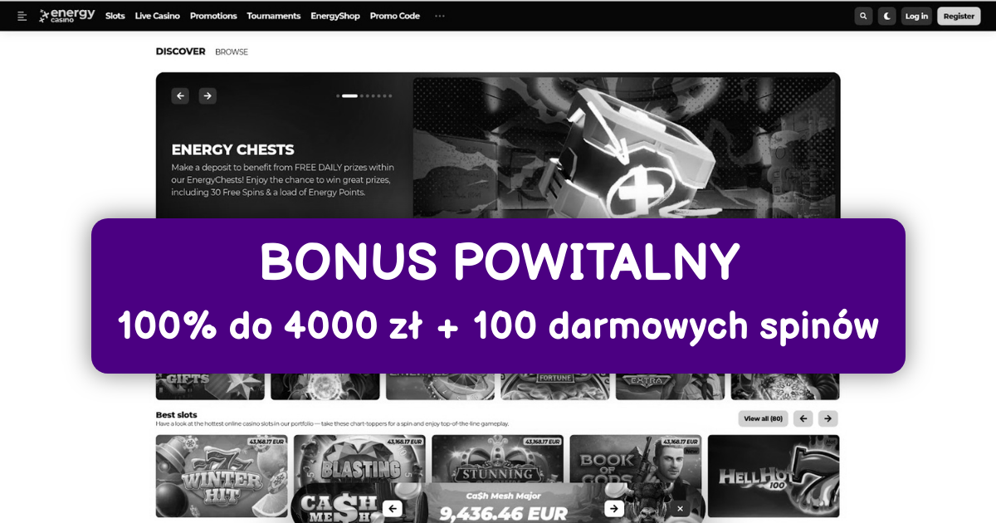Click View all (80) slots button
The height and width of the screenshot is (523, 996).
(x=763, y=418)
